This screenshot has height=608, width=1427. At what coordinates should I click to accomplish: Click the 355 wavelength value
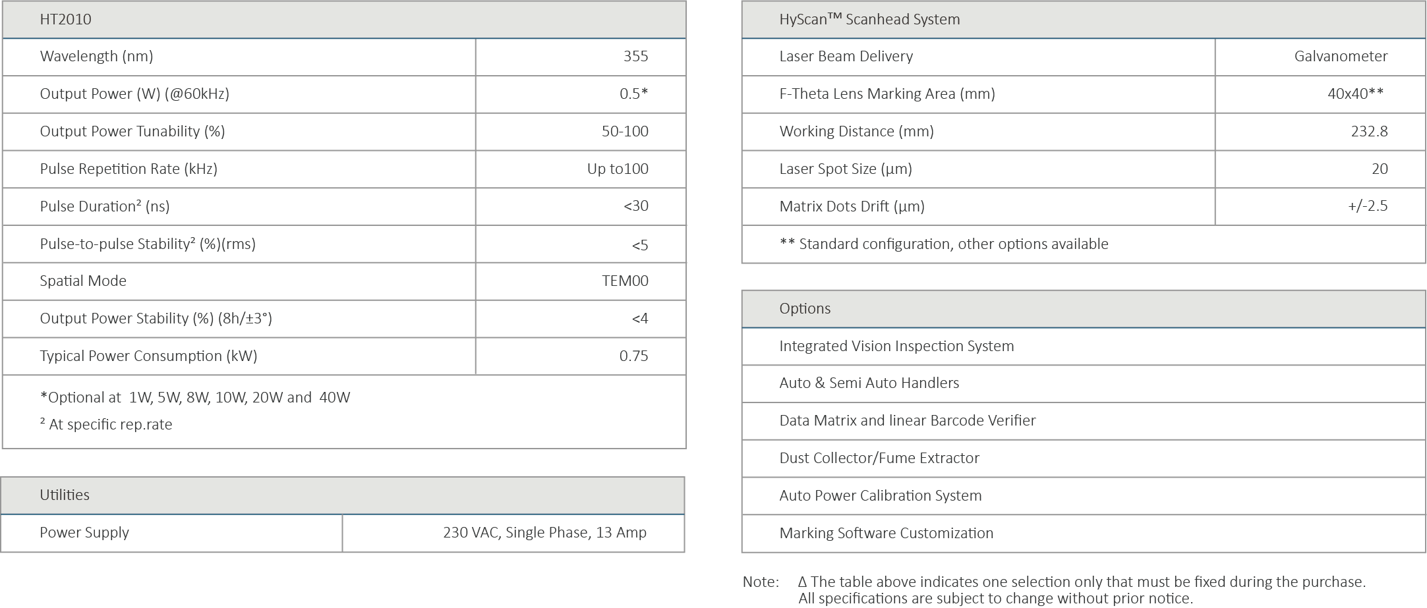(x=635, y=57)
